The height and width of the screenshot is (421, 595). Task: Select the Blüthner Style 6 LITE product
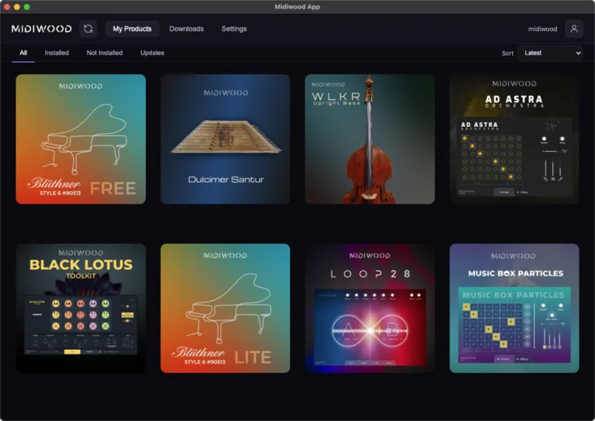tap(225, 308)
